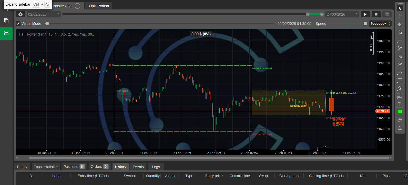Start the backtest with the play button
Image resolution: width=408 pixels, height=185 pixels.
pyautogui.click(x=365, y=14)
